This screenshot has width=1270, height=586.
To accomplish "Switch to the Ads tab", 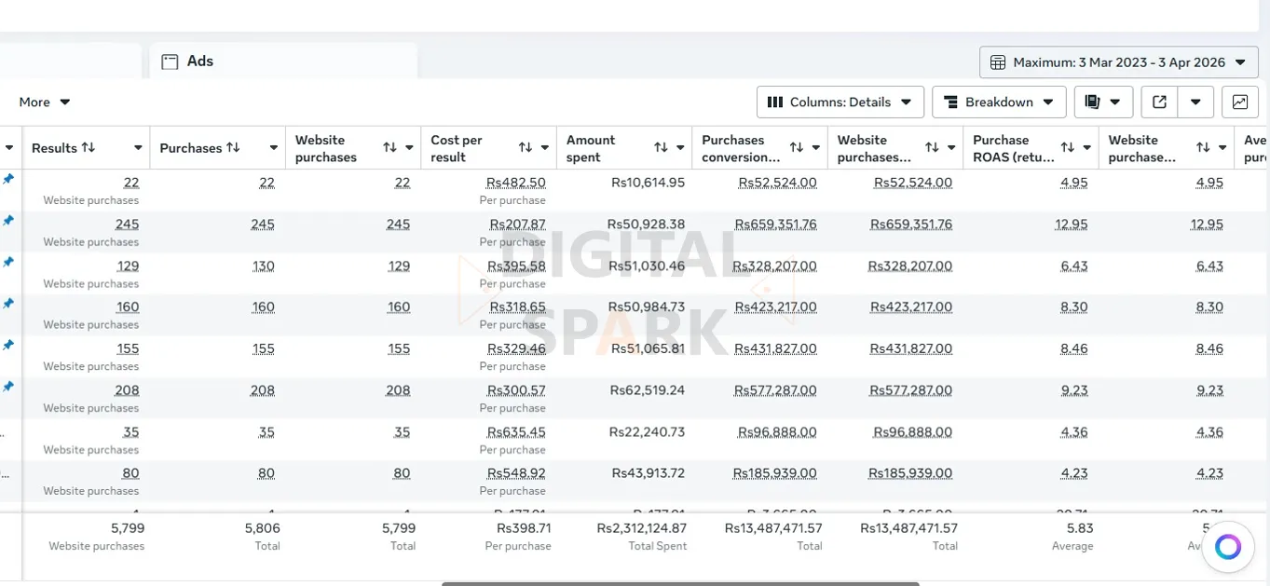I will tap(198, 61).
